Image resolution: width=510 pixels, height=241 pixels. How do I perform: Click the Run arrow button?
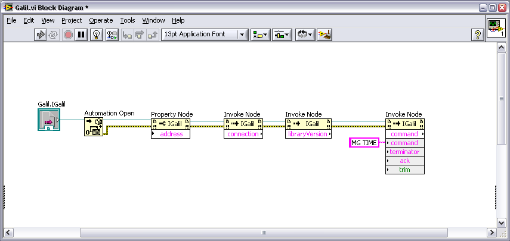[x=41, y=35]
